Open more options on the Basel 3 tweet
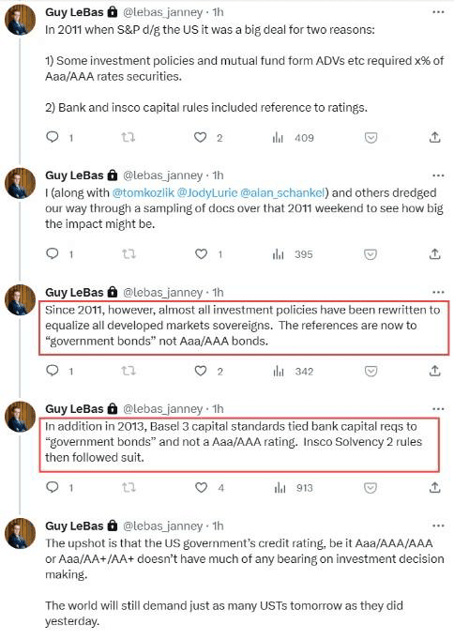This screenshot has height=640, width=454. tap(438, 409)
